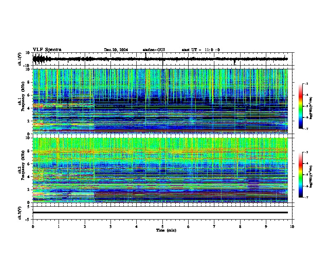Click the log(PSD) label beside ch.2 colour bar
329x254 pixels.
(x=311, y=177)
